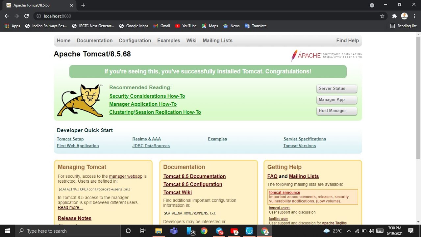Click the Tomcat cat mascot image

coord(80,100)
